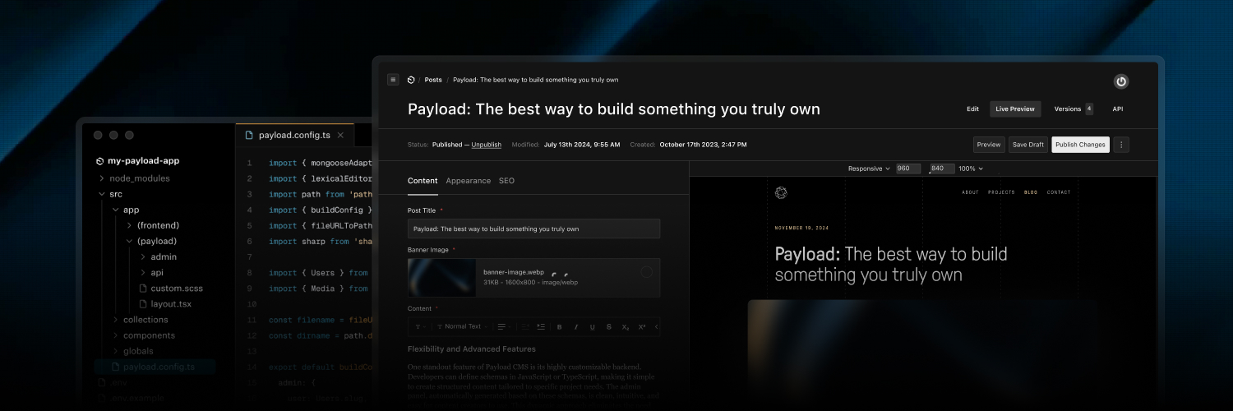Open the text size T dropdown

pos(421,326)
